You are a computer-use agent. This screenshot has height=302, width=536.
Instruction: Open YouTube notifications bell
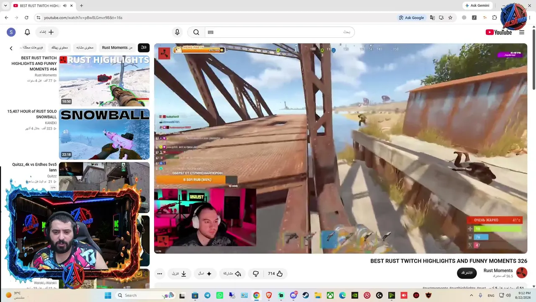(27, 32)
